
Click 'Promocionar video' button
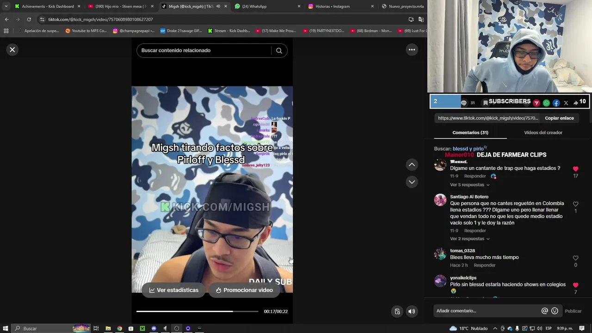(x=244, y=290)
